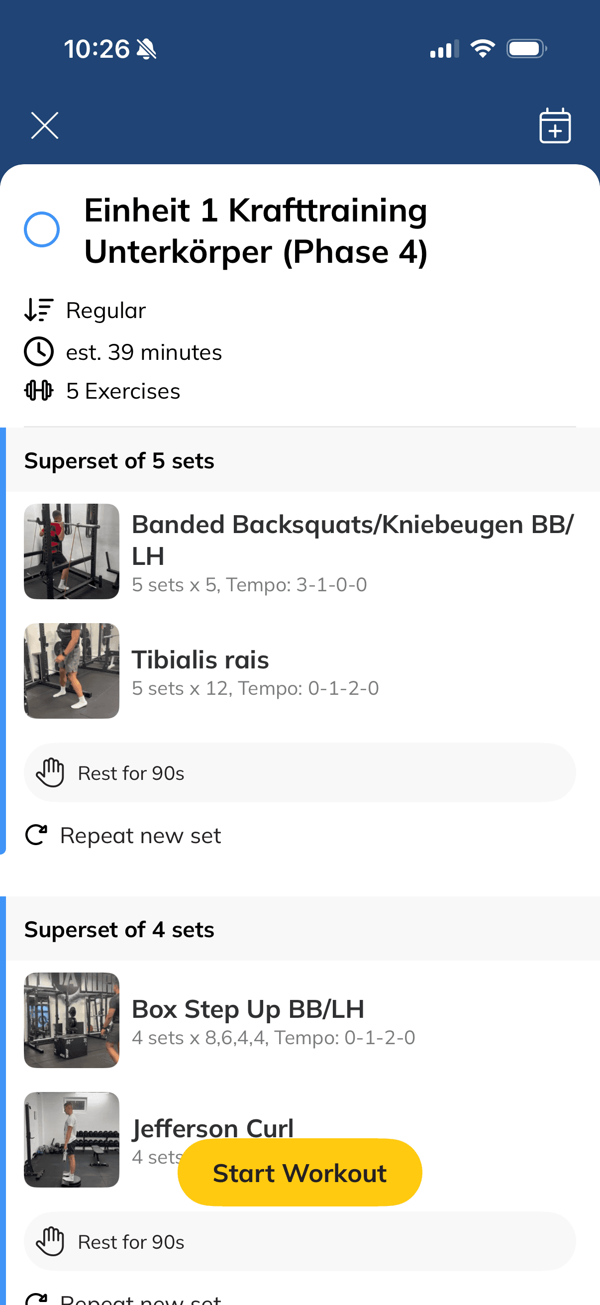Screen dimensions: 600x1305
Task: Tap the hand icon in second rest row
Action: click(x=50, y=1242)
